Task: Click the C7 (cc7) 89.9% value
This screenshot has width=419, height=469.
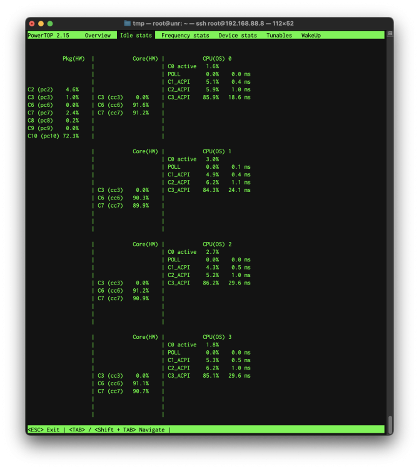Action: click(141, 206)
